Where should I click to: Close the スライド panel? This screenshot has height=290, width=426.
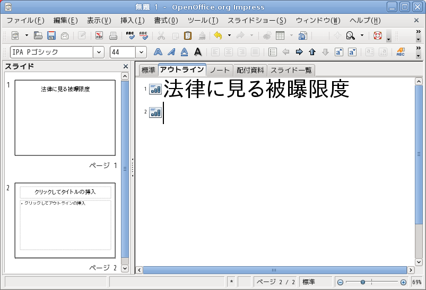[x=126, y=66]
